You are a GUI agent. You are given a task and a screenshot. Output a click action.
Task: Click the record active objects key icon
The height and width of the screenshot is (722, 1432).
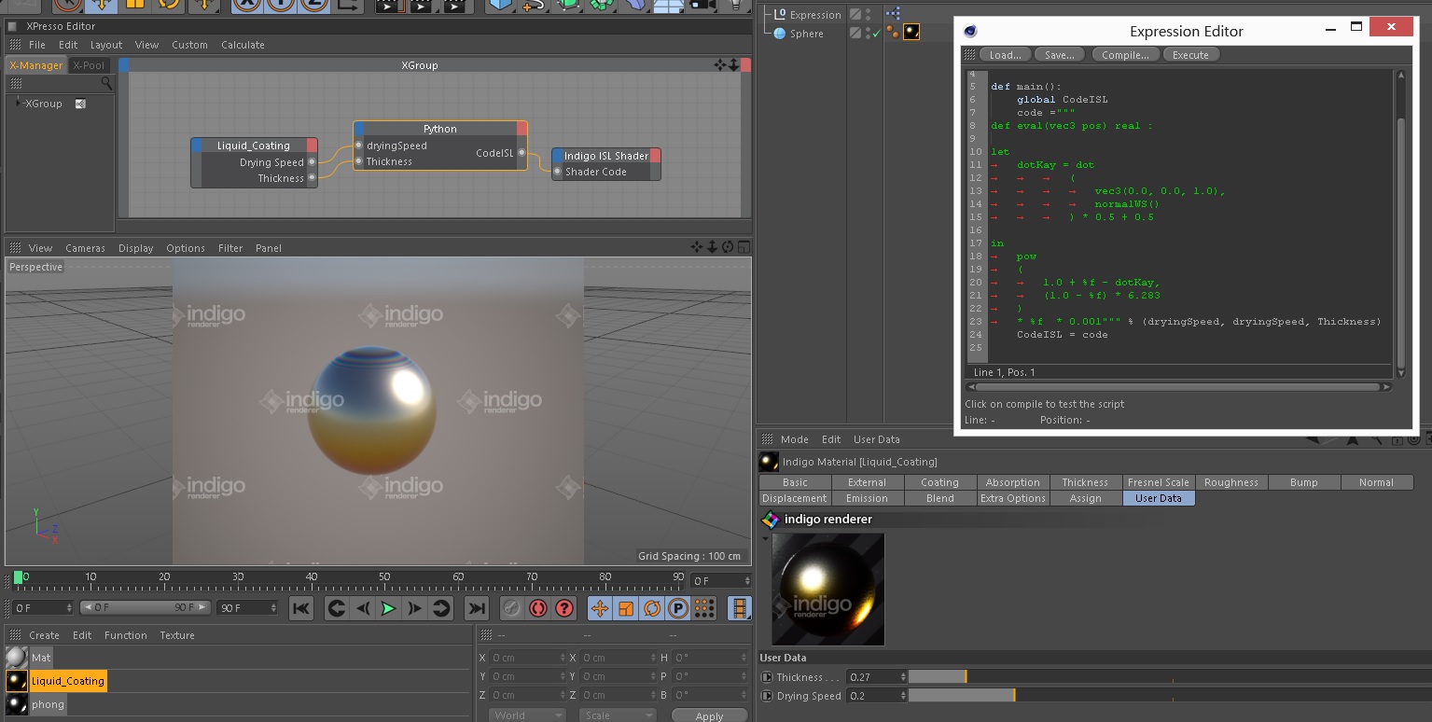[x=512, y=609]
